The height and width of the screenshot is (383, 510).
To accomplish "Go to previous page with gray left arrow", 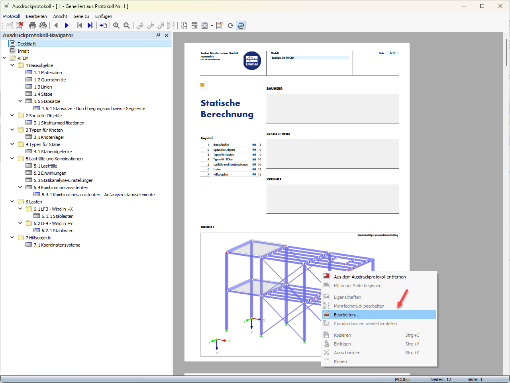I will point(56,26).
